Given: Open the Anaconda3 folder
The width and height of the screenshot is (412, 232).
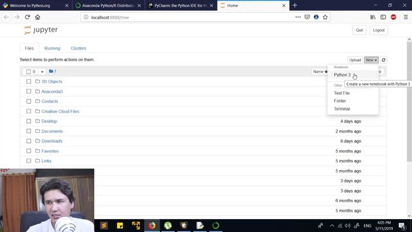Looking at the screenshot, I should tap(52, 92).
